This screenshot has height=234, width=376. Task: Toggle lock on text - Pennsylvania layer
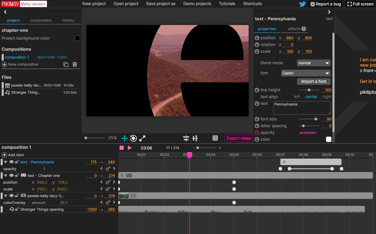[17, 162]
